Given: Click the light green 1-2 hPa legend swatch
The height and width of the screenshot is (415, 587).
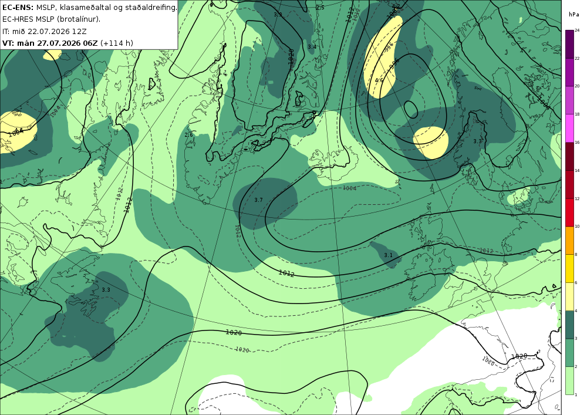Looking at the screenshot, I should (x=569, y=380).
